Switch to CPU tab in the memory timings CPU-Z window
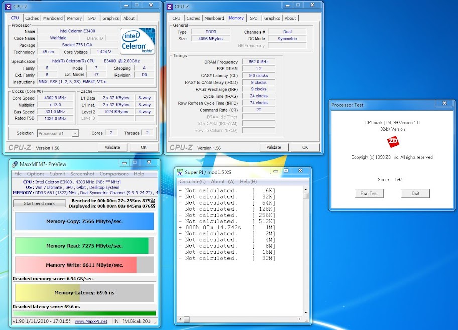 click(176, 18)
